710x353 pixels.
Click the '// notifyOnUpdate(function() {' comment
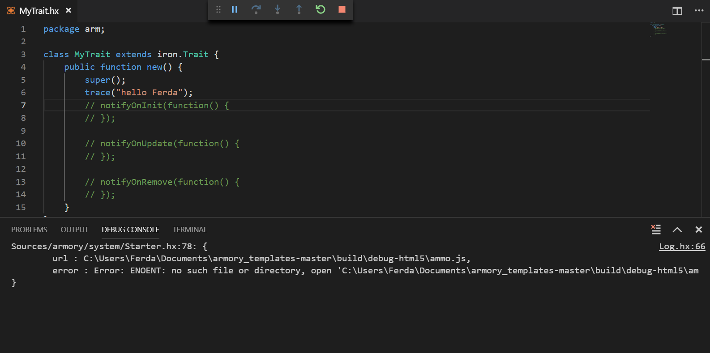point(162,144)
